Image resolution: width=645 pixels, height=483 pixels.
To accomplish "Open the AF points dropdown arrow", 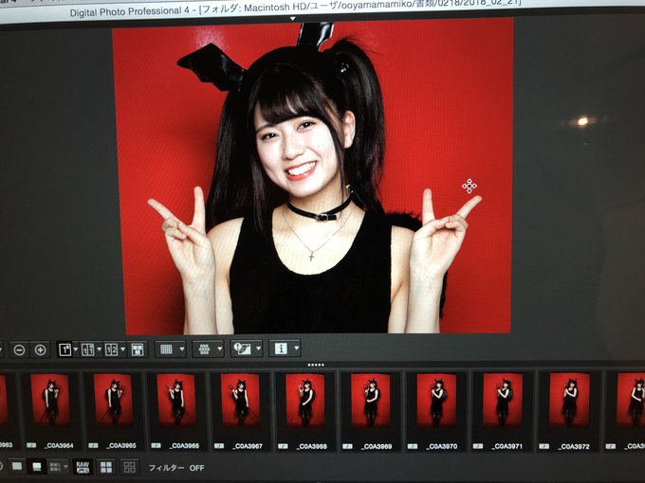I will coord(220,349).
